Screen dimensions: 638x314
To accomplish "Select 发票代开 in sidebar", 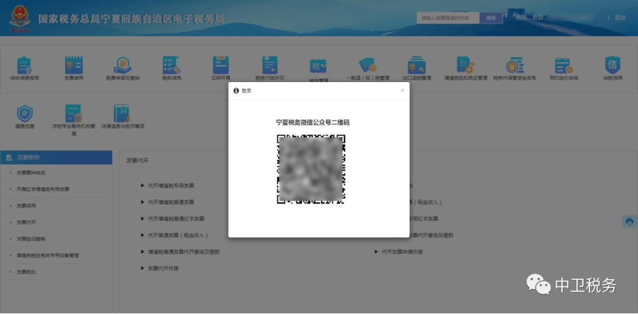I will pos(26,223).
